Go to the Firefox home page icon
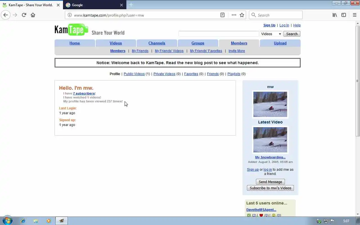Screen dimensions: 360x225 33,15
